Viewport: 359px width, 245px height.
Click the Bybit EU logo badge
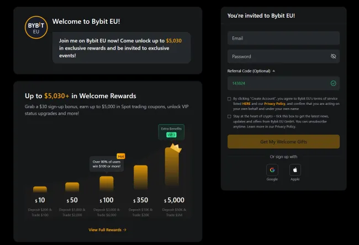36,27
